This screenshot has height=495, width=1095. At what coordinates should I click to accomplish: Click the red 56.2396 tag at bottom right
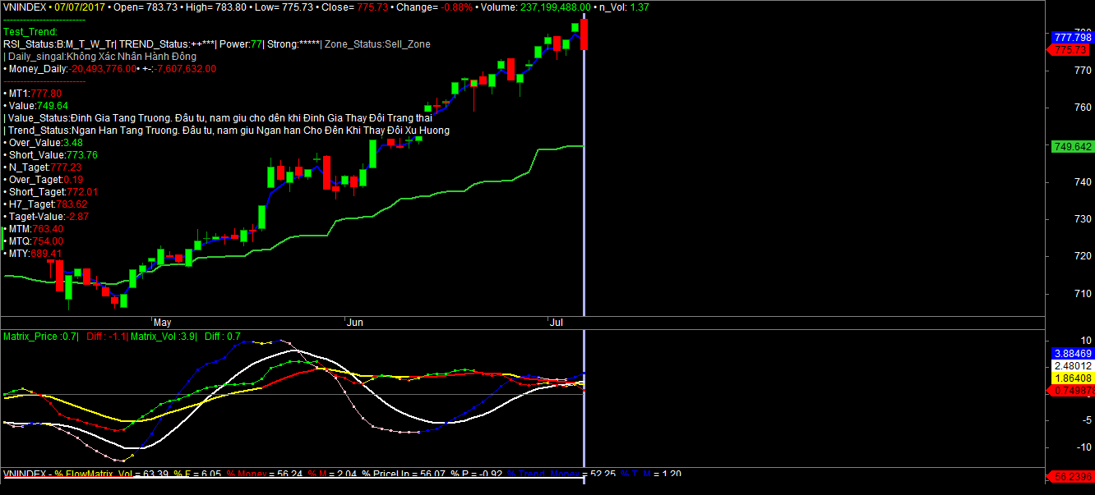[1072, 477]
